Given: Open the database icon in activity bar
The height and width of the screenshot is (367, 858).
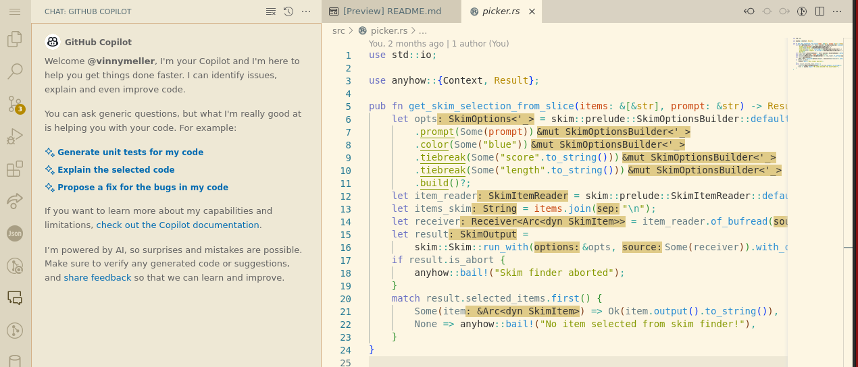Looking at the screenshot, I should coord(15,361).
